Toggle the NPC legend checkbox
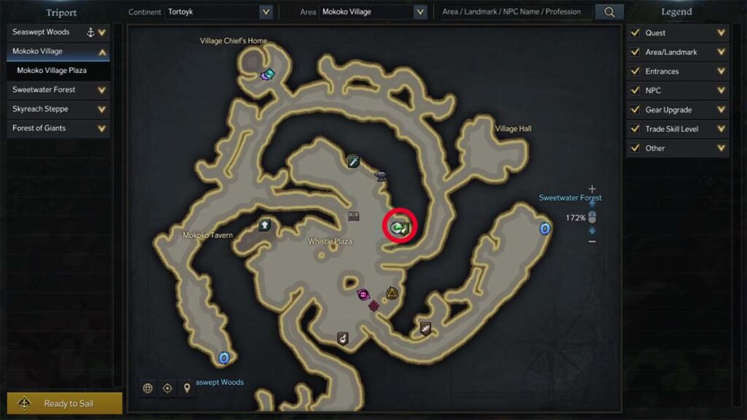Screen dimensions: 747x420 [635, 90]
